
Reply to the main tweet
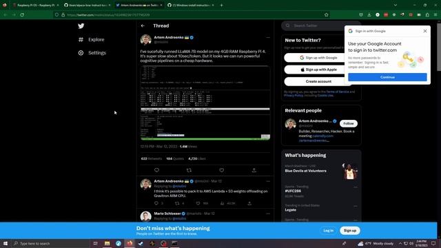tap(156, 170)
